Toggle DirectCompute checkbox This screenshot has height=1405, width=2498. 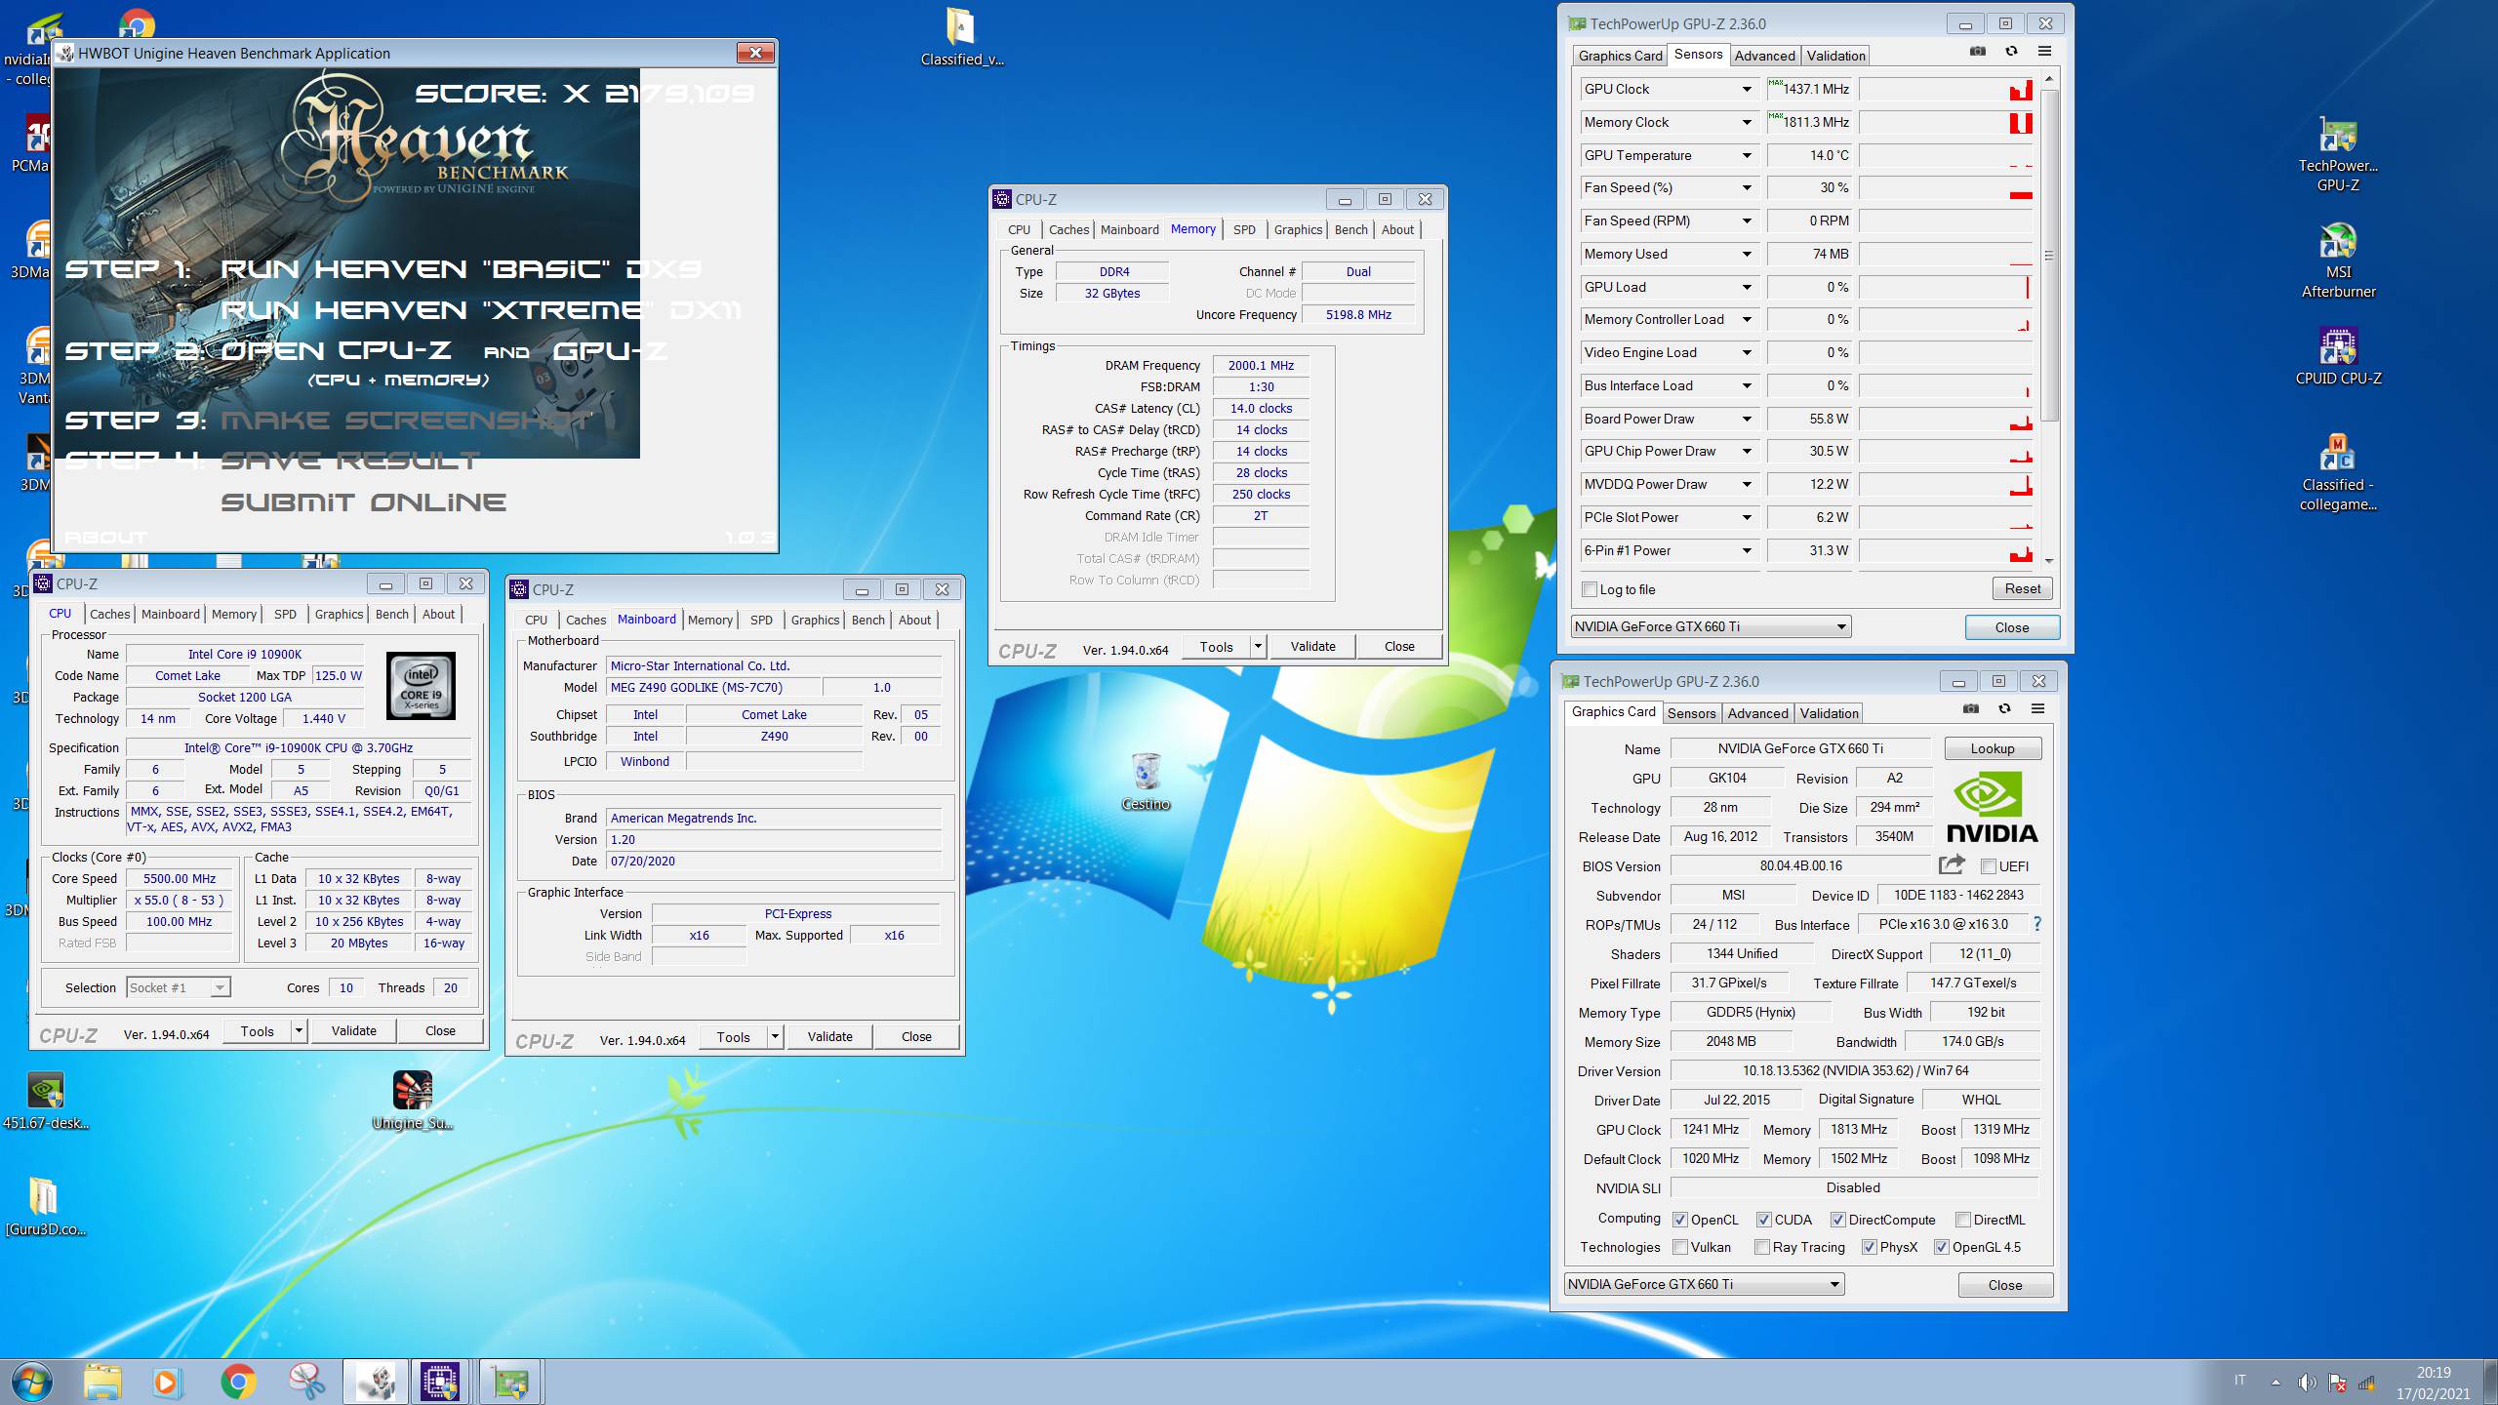point(1837,1220)
